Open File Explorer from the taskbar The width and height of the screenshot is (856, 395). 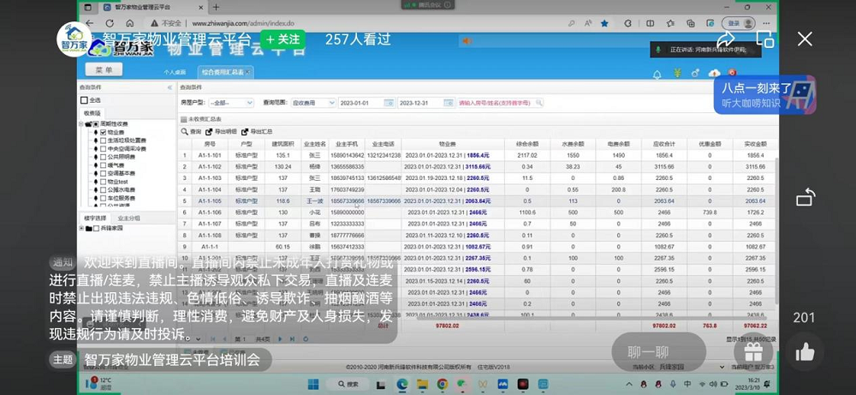(422, 384)
